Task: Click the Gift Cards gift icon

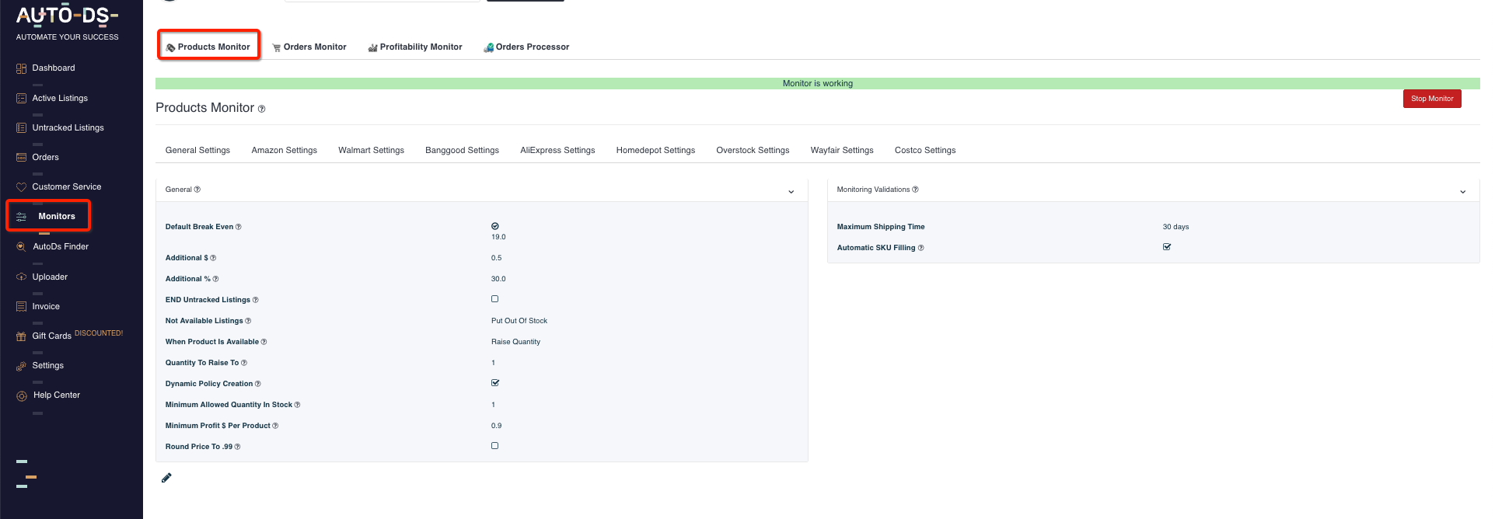Action: click(21, 336)
